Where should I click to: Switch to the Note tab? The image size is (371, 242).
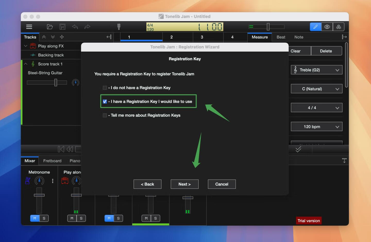(299, 37)
